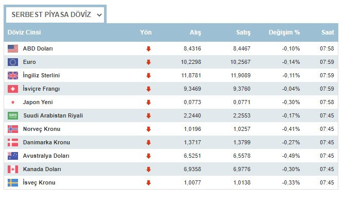The width and height of the screenshot is (344, 201).
Task: Click the Sweden flag icon
Action: (13, 182)
